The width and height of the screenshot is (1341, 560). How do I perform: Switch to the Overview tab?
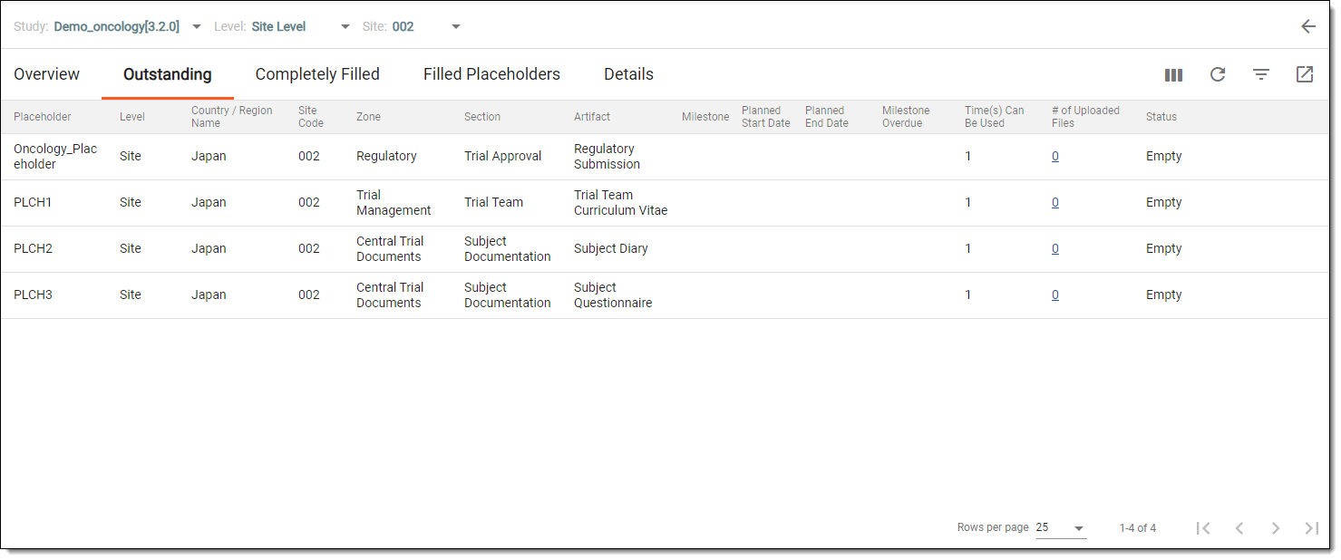[x=47, y=74]
